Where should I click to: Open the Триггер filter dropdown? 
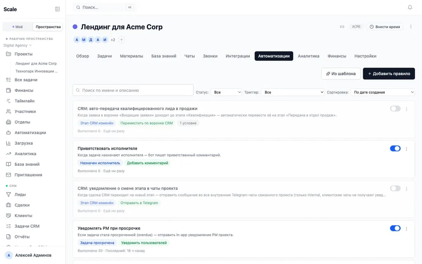click(293, 92)
